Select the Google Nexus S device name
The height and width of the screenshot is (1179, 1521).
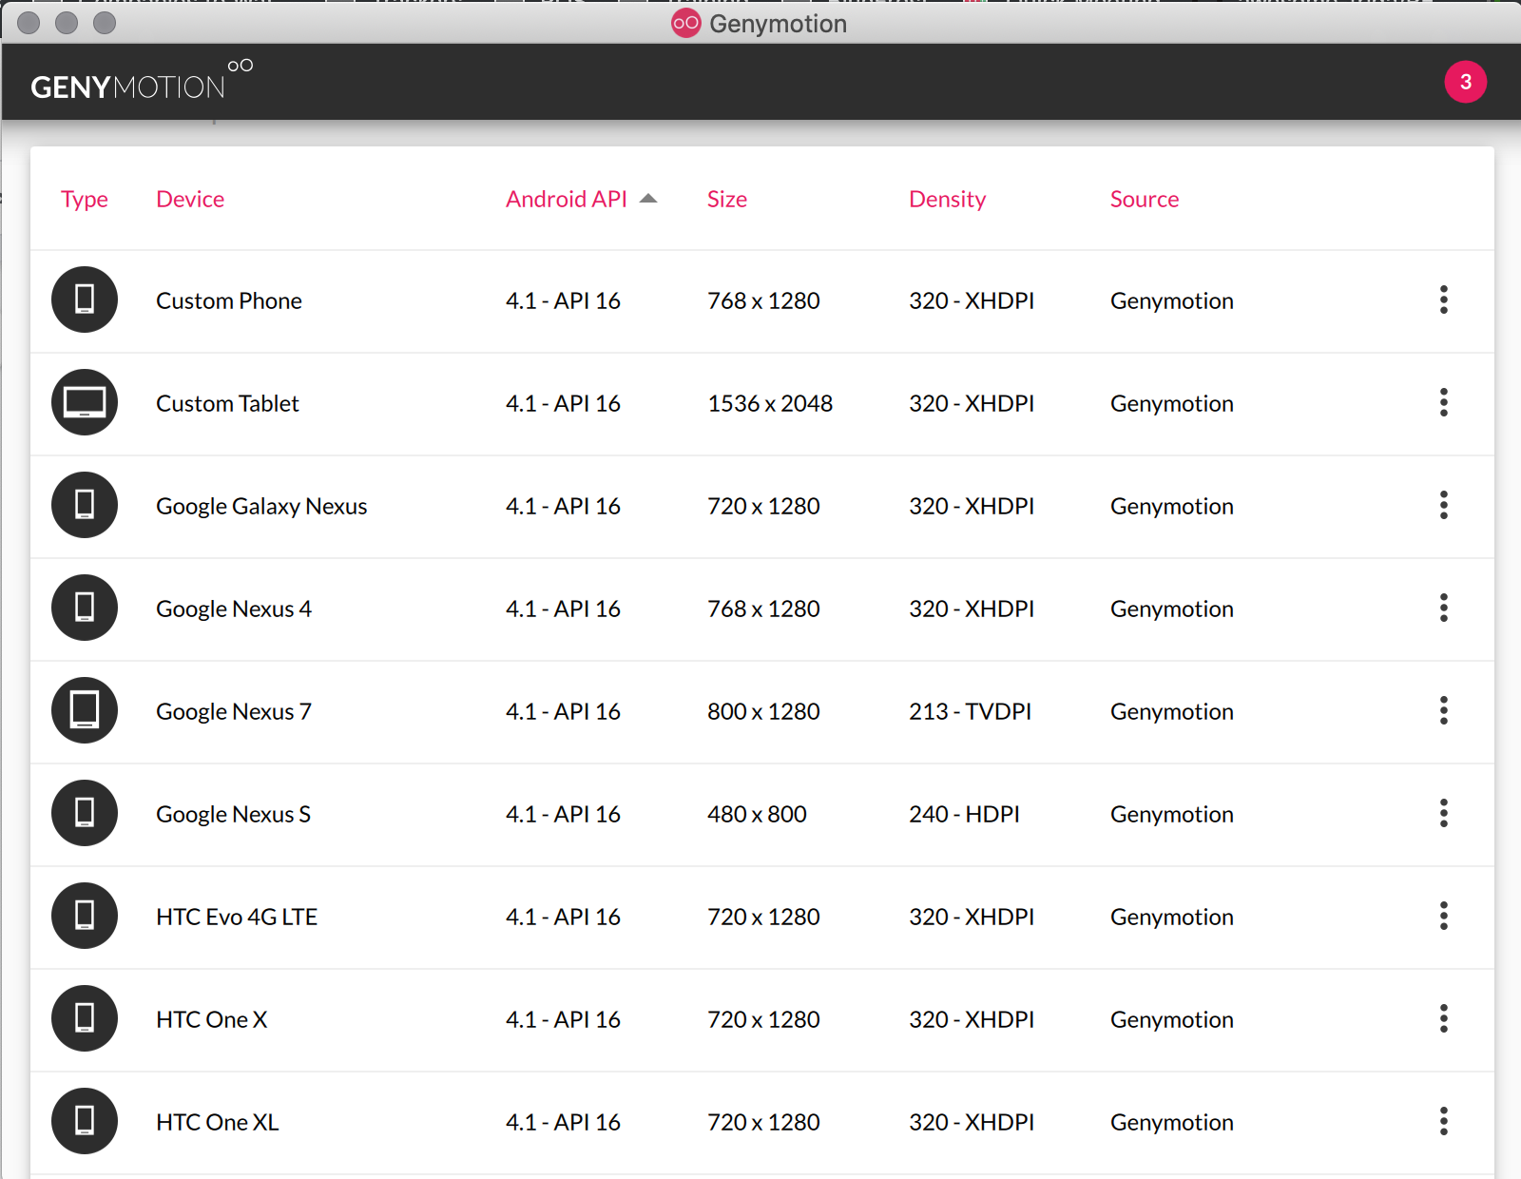[x=233, y=814]
